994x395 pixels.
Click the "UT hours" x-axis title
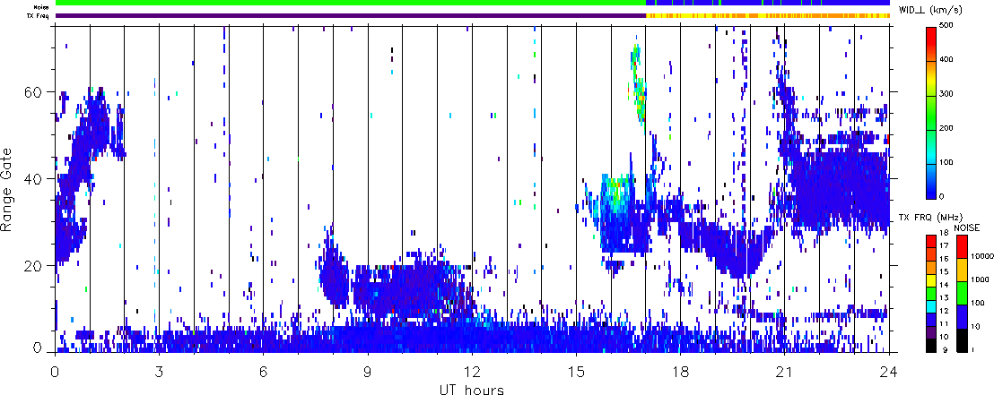point(472,388)
